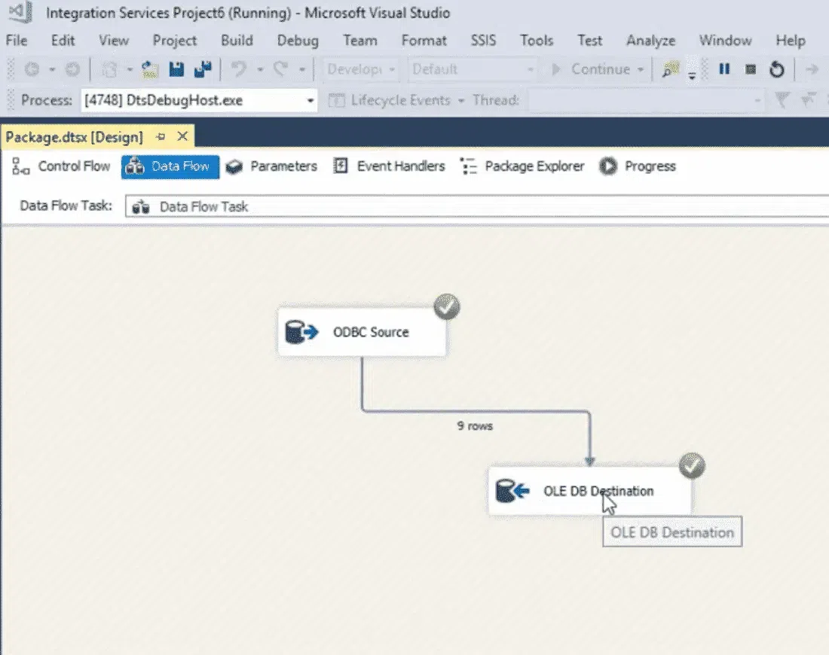Switch to the Event Handlers tab
This screenshot has height=655, width=829.
coord(390,166)
